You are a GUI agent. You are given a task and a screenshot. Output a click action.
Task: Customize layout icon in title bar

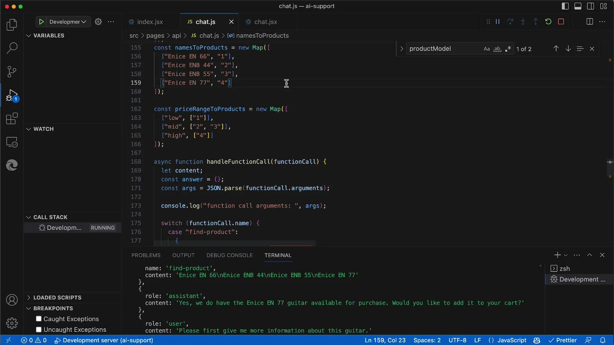pyautogui.click(x=603, y=6)
